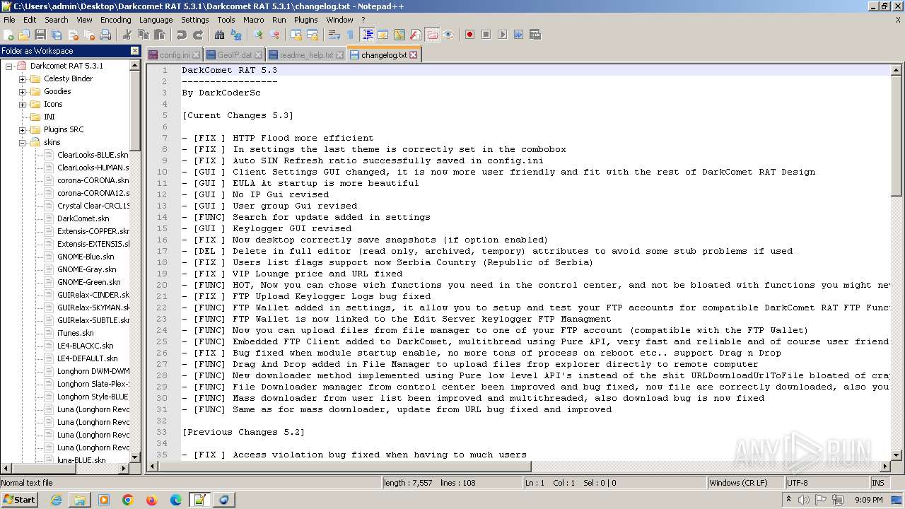Open the Macro menu
905x509 pixels.
pyautogui.click(x=253, y=20)
